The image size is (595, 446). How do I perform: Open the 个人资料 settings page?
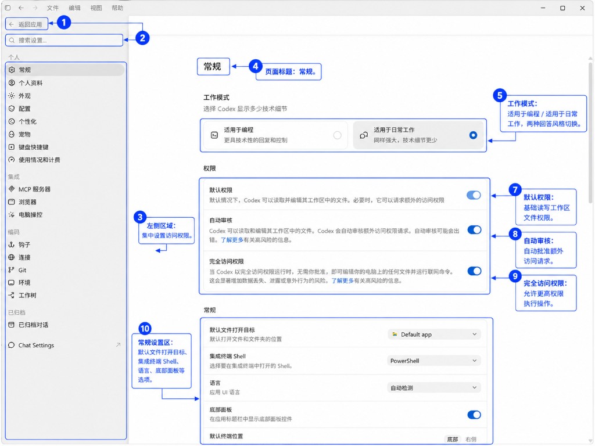point(65,82)
